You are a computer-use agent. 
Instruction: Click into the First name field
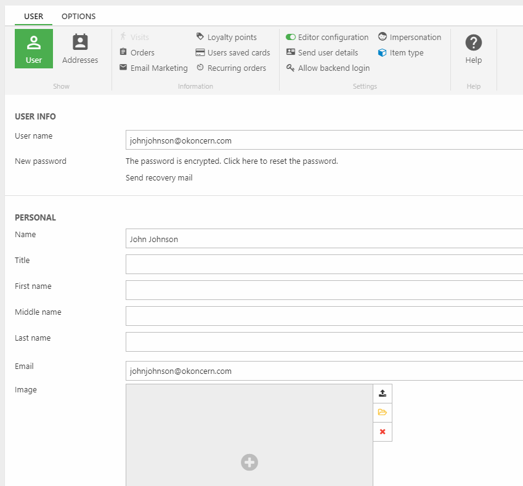click(x=324, y=290)
